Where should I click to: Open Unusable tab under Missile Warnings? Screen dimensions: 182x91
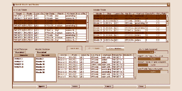(46, 55)
